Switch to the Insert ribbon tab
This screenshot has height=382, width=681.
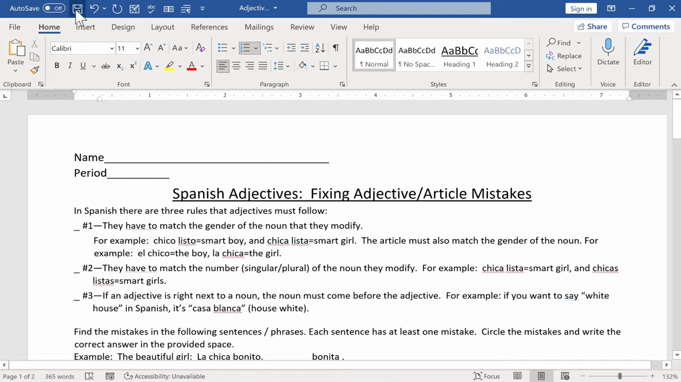tap(85, 27)
